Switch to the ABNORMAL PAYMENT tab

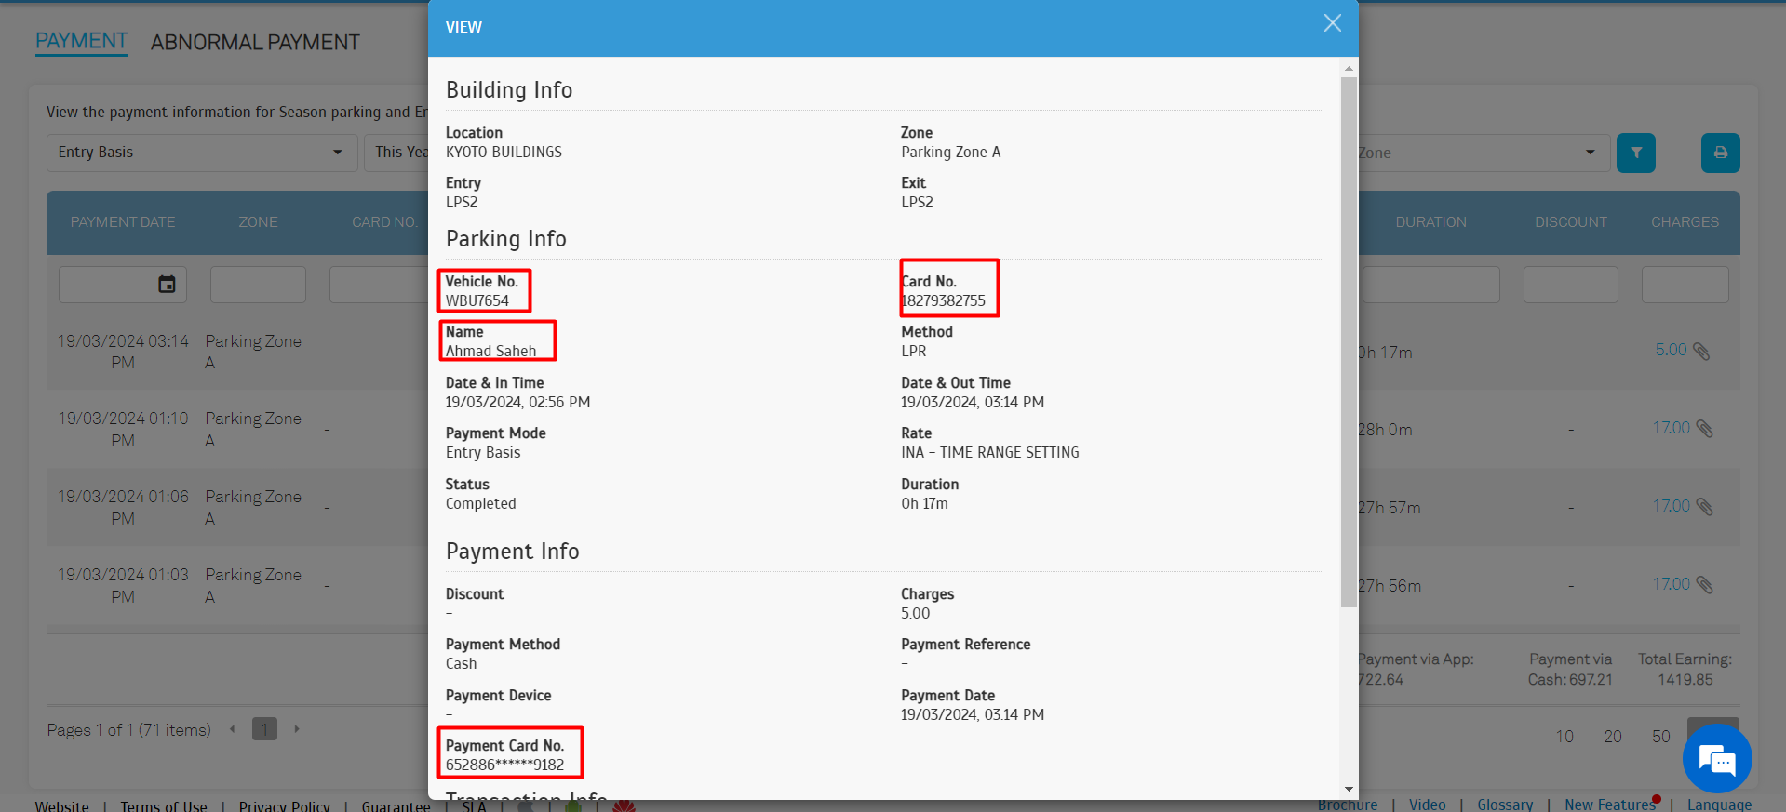(x=255, y=43)
